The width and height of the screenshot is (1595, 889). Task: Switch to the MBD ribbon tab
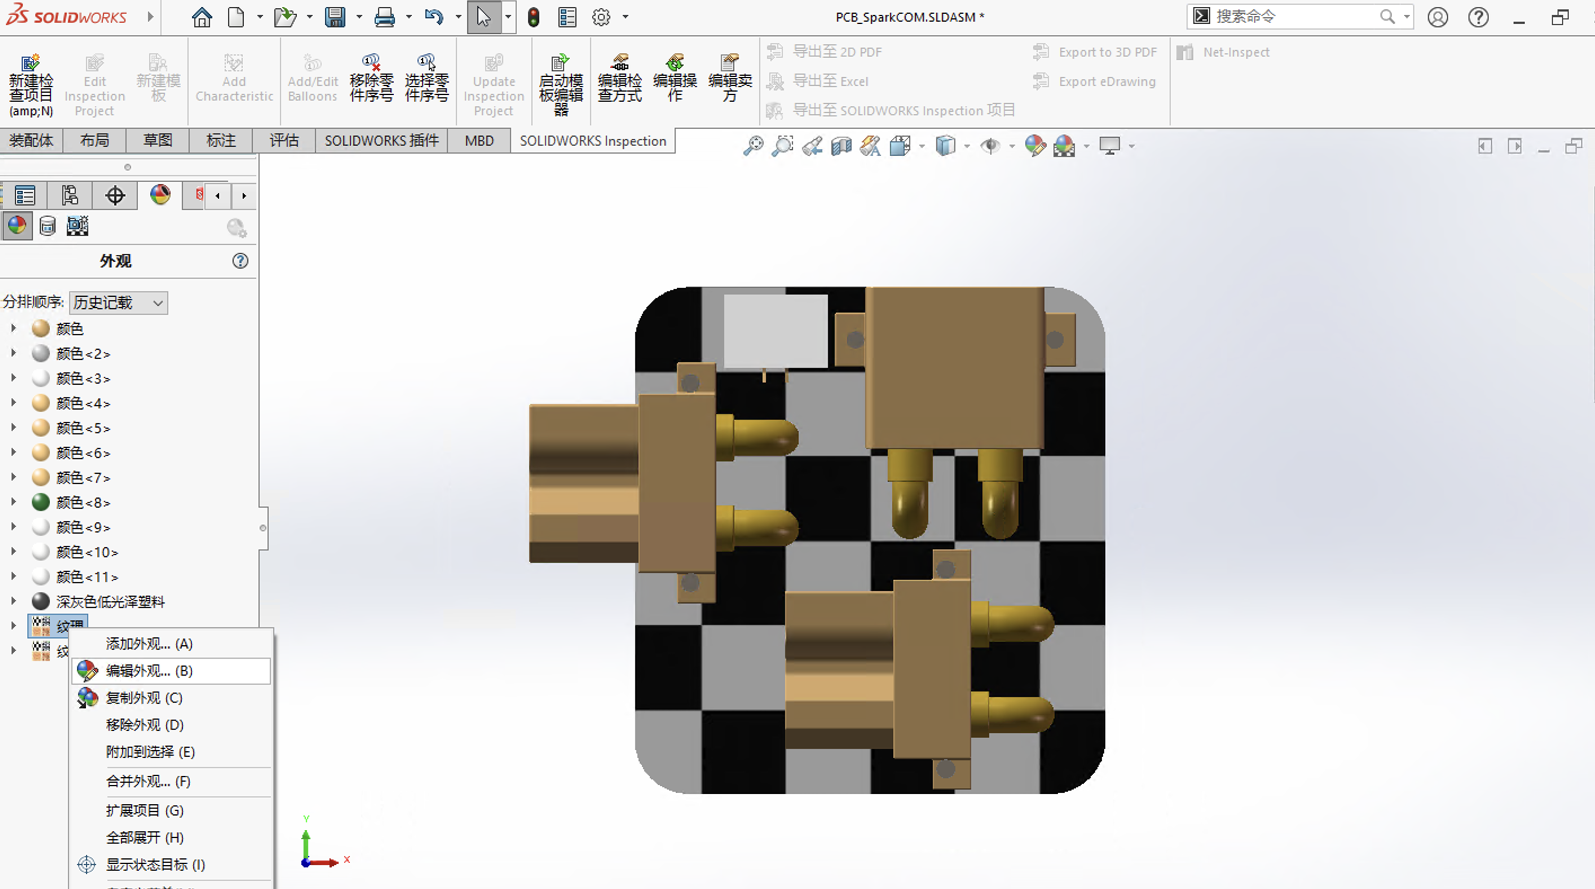(x=479, y=141)
